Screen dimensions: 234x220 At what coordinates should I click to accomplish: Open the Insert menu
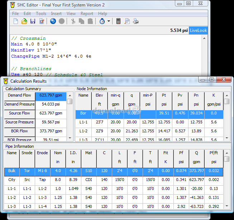coord(56,14)
